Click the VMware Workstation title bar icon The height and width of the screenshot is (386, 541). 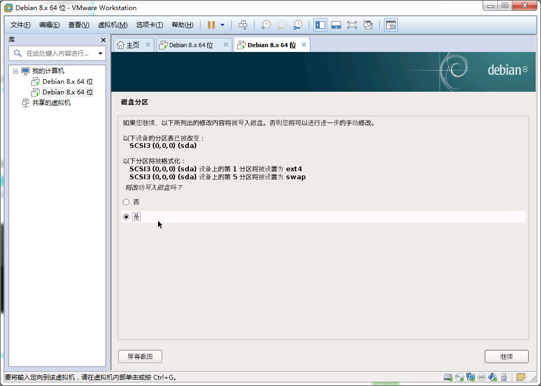point(8,7)
